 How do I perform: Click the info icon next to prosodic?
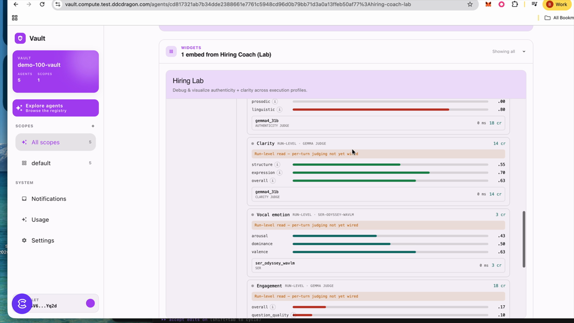(x=275, y=101)
